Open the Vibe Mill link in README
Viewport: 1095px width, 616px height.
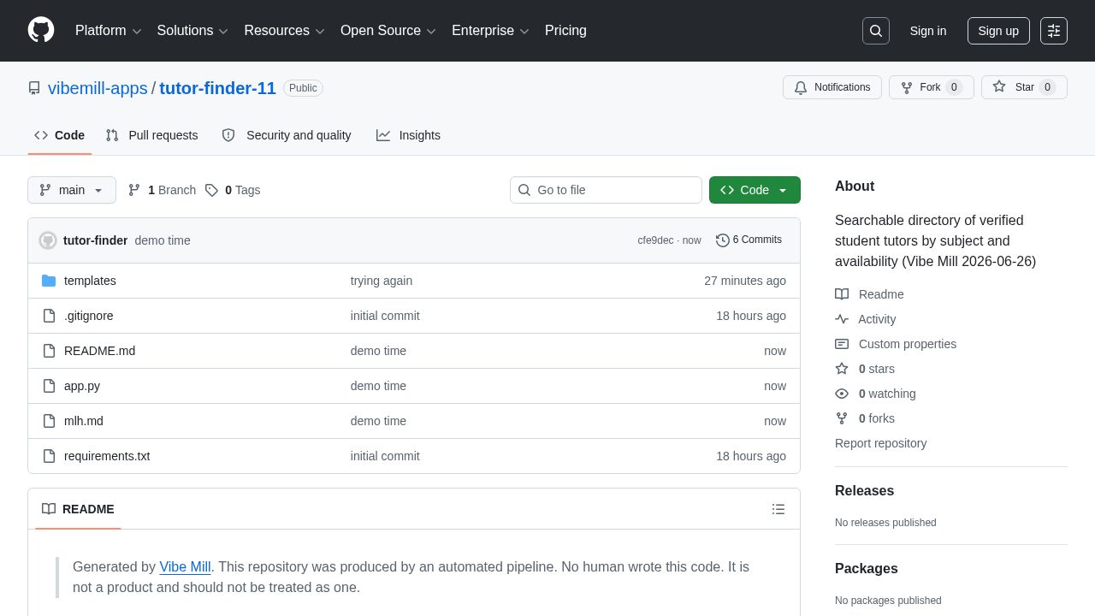tap(185, 566)
